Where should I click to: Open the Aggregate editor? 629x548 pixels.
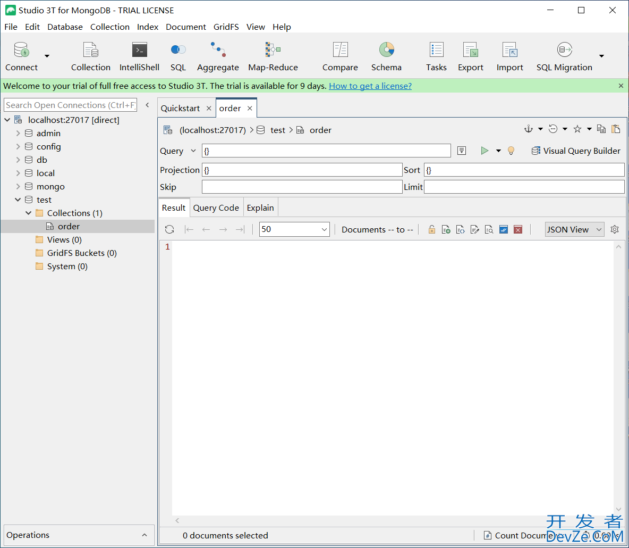tap(218, 56)
